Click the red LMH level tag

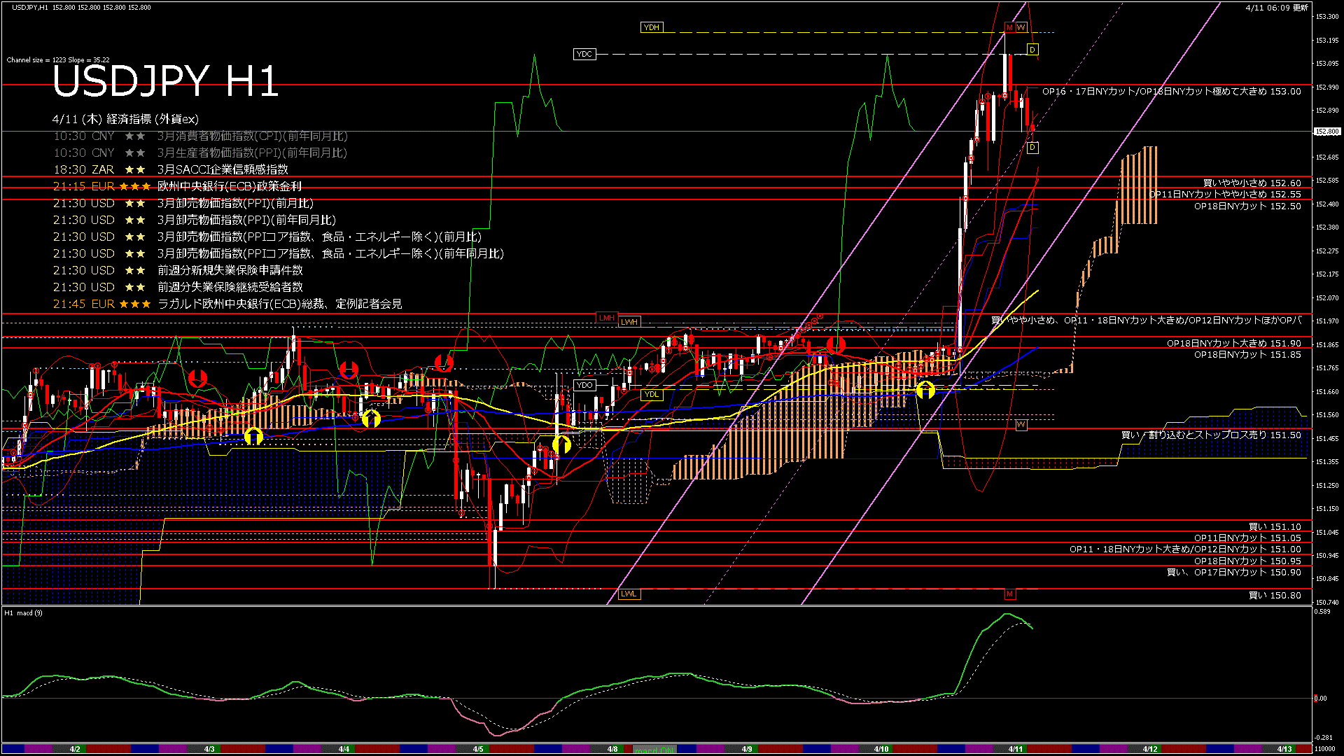pos(606,318)
